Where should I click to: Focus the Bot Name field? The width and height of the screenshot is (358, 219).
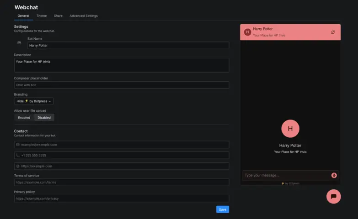click(x=128, y=45)
